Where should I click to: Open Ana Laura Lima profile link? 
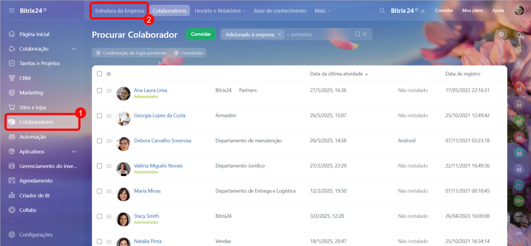pos(151,90)
